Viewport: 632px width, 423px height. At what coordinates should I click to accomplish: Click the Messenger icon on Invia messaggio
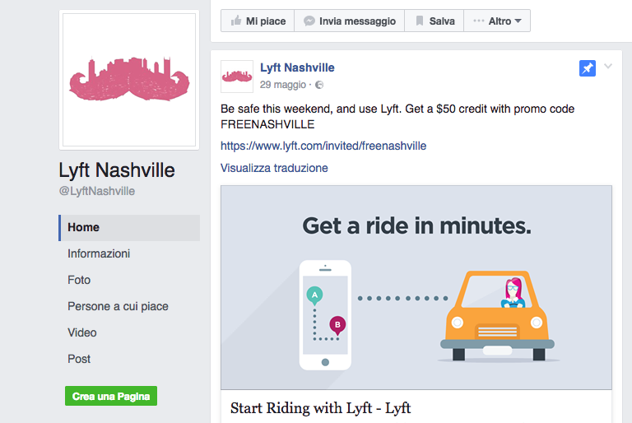pyautogui.click(x=309, y=21)
